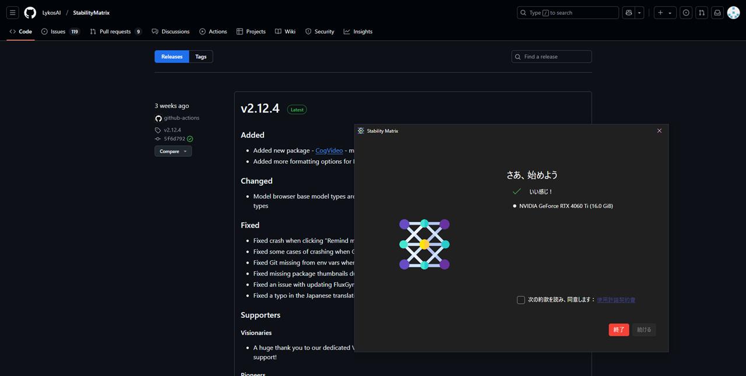Select the Releases button

[172, 57]
